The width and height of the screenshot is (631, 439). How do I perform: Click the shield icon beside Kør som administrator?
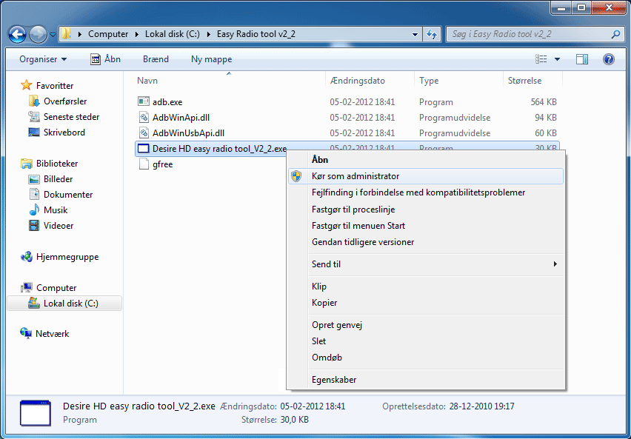click(296, 176)
